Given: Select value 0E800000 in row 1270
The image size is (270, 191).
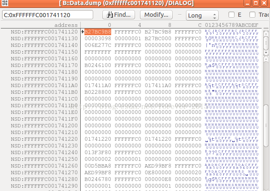Looking at the screenshot, I should (x=158, y=173).
